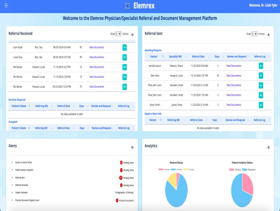Click Referral sent pending count badge
280x211 pixels.
(x=121, y=178)
